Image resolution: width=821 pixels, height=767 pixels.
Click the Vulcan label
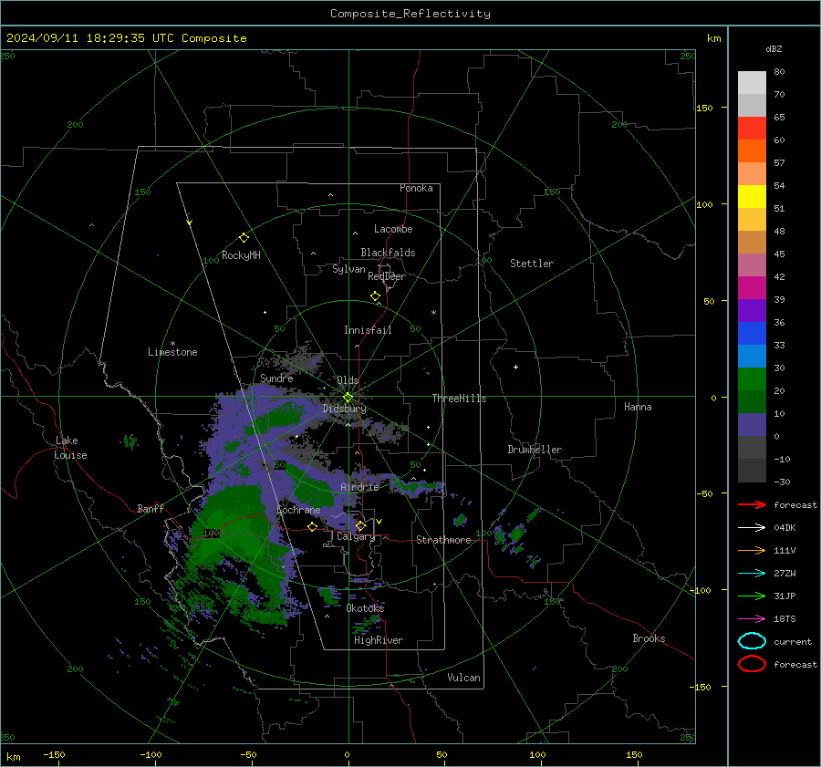click(463, 678)
